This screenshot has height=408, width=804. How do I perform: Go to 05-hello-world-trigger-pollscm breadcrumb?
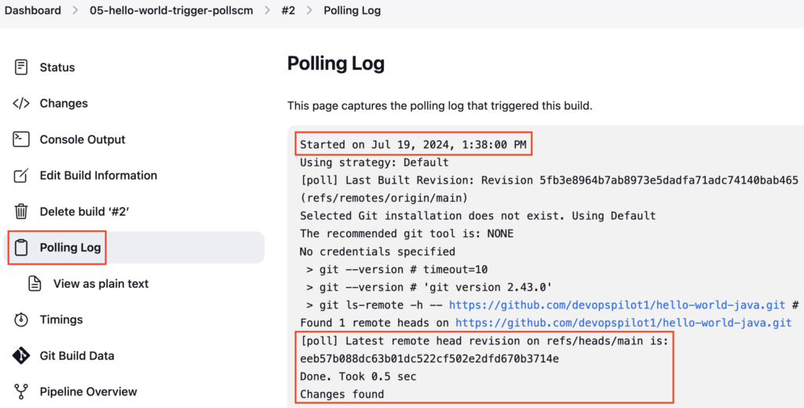(171, 11)
